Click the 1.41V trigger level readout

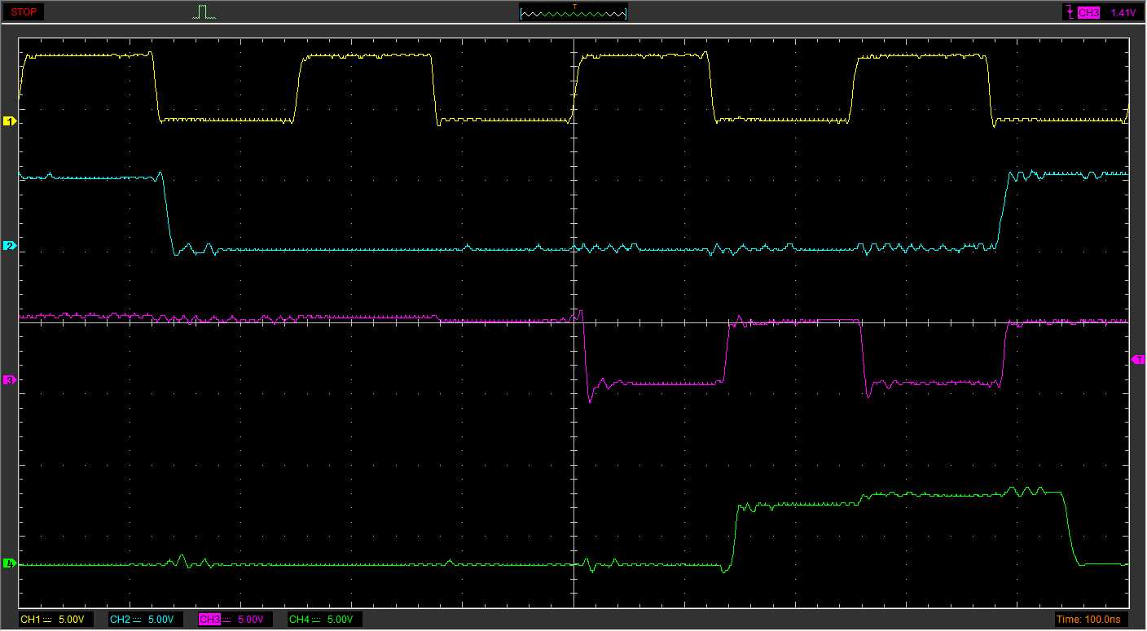point(1123,12)
